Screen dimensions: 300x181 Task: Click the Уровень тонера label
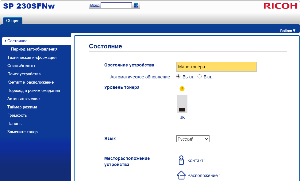(122, 88)
